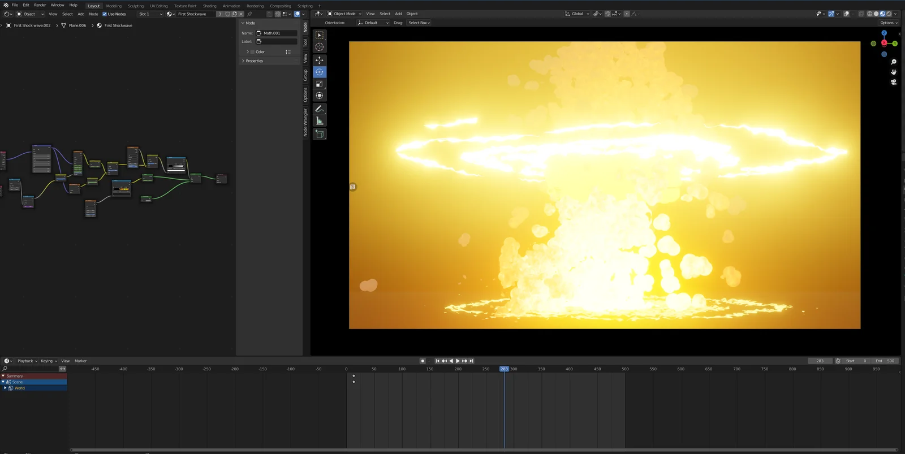Click the camera view icon in viewport
This screenshot has width=905, height=454.
pyautogui.click(x=894, y=82)
